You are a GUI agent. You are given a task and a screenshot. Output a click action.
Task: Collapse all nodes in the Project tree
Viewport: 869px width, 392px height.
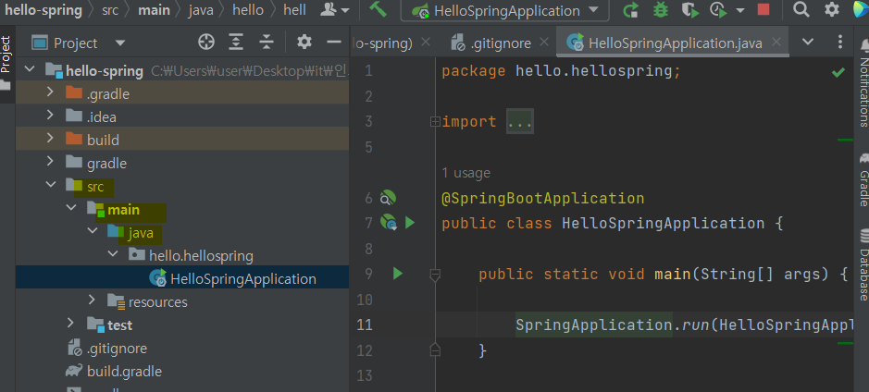(267, 43)
